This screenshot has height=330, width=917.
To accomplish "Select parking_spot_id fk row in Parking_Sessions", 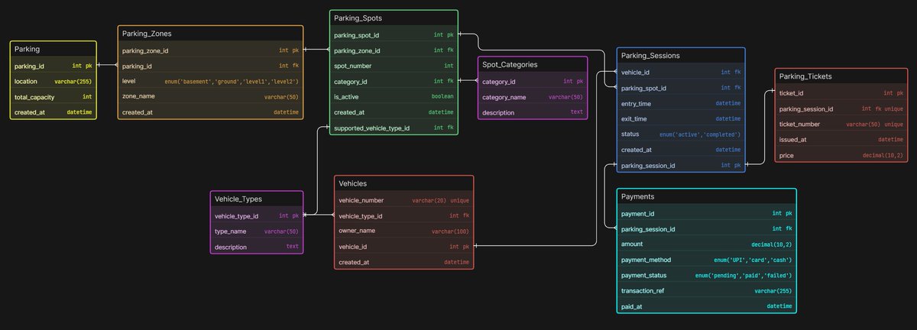I will (681, 88).
